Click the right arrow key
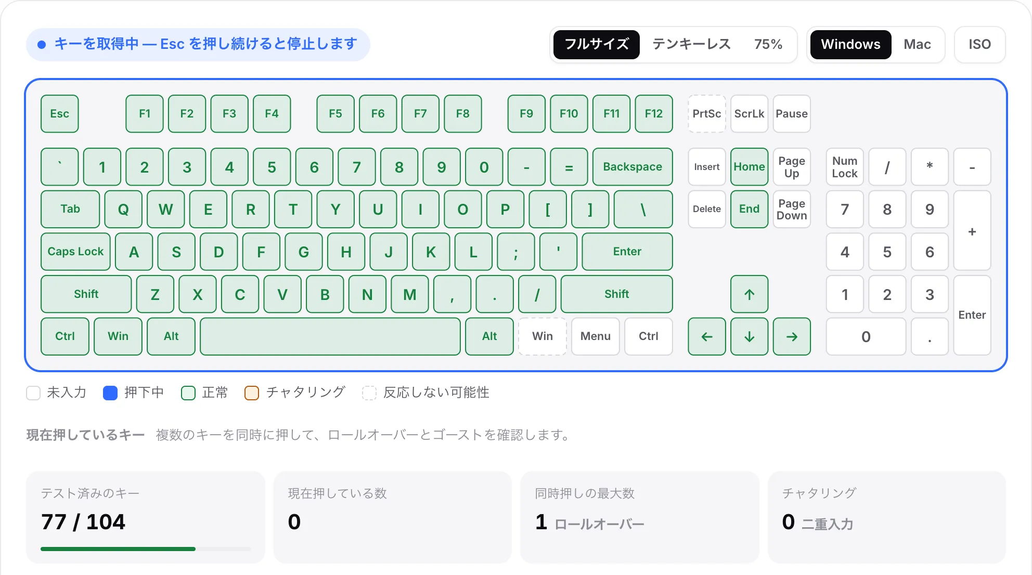The width and height of the screenshot is (1032, 575). pos(792,336)
